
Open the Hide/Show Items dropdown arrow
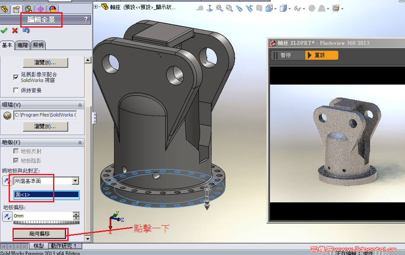pyautogui.click(x=304, y=9)
